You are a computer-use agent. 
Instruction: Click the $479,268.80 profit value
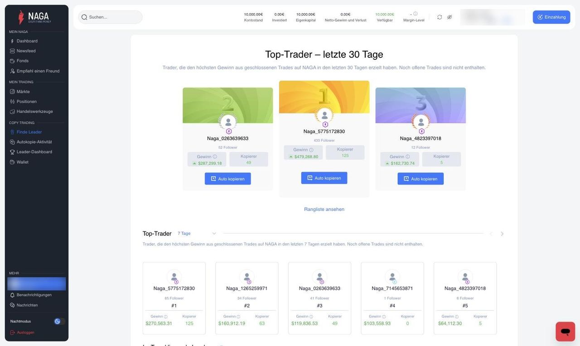pos(306,157)
